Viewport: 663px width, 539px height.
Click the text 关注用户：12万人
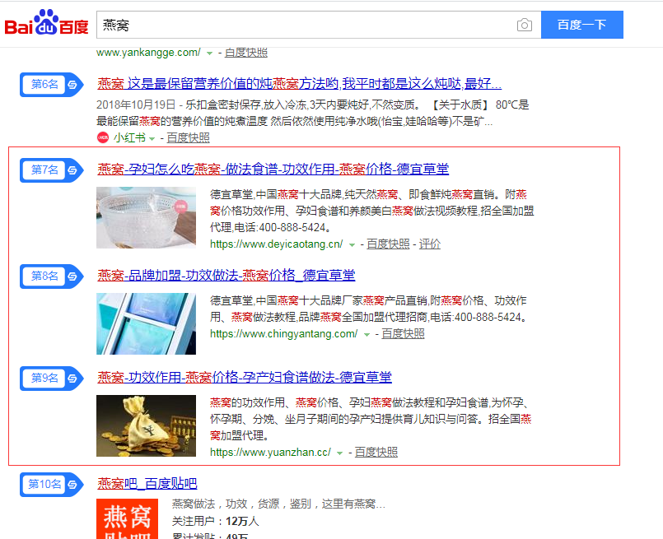pyautogui.click(x=215, y=521)
